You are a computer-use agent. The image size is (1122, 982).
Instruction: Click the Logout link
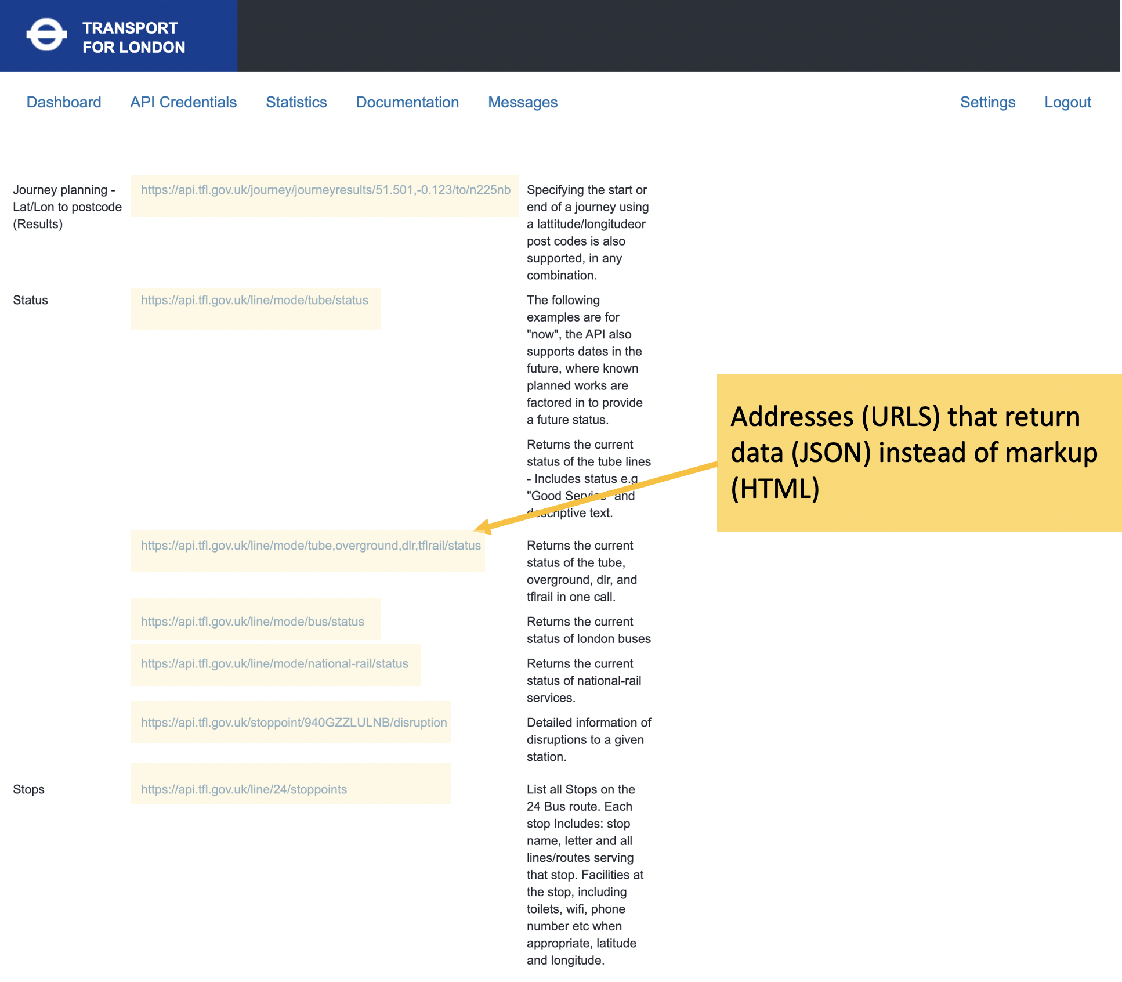pyautogui.click(x=1067, y=102)
